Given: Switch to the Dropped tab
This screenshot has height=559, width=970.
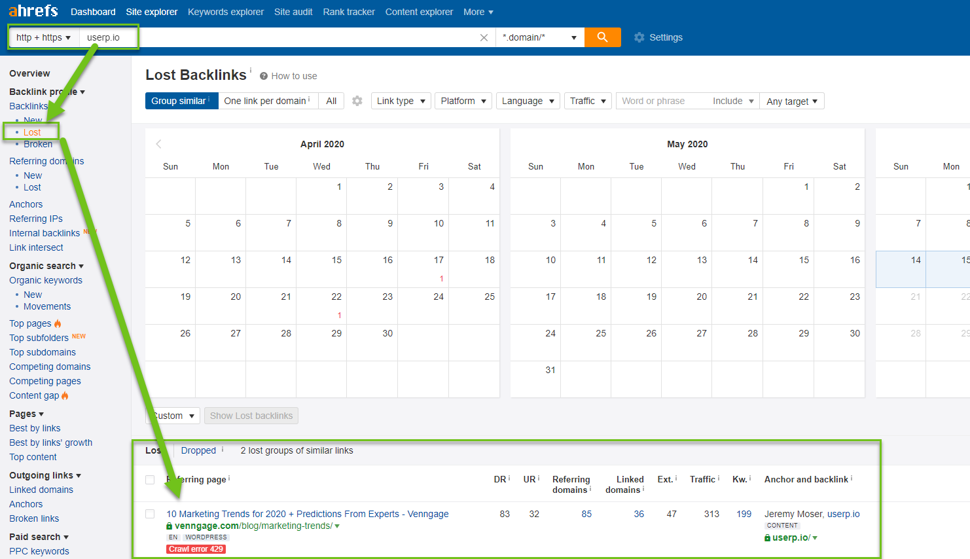Looking at the screenshot, I should [x=198, y=450].
